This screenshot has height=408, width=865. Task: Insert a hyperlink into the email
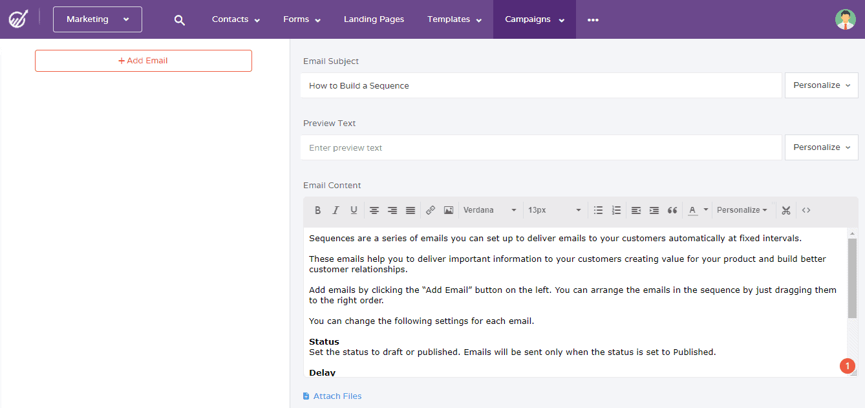coord(431,209)
